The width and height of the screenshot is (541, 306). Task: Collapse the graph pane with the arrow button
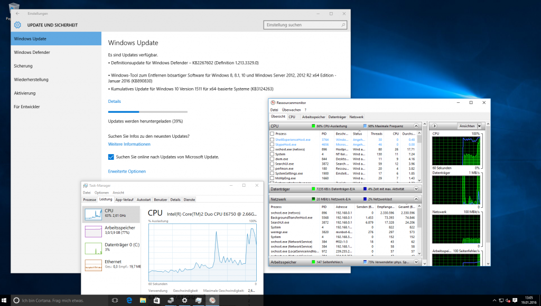[434, 126]
